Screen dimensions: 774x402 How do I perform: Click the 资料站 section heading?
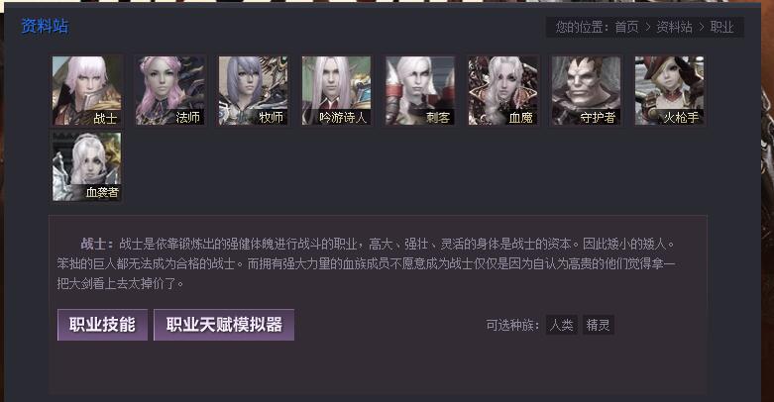45,26
